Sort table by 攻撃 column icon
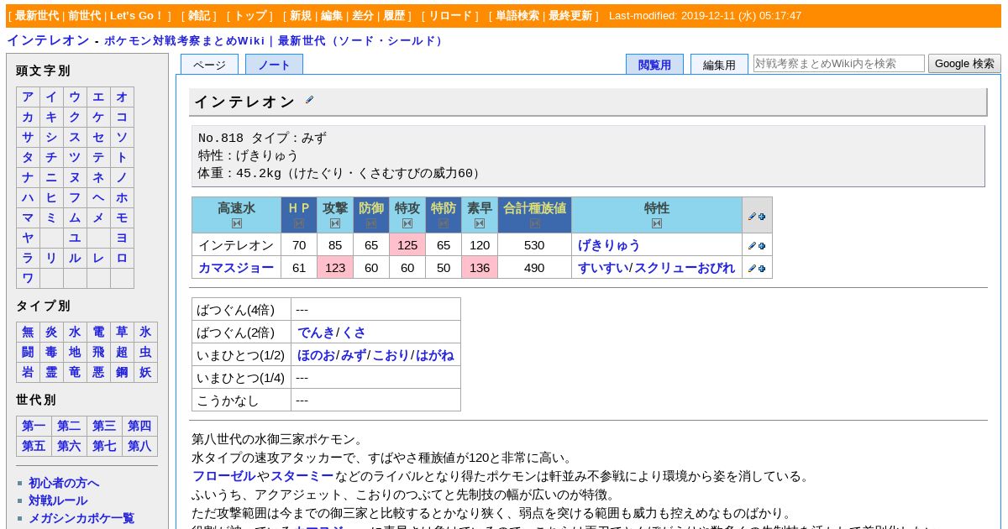This screenshot has height=529, width=1008. tap(335, 223)
